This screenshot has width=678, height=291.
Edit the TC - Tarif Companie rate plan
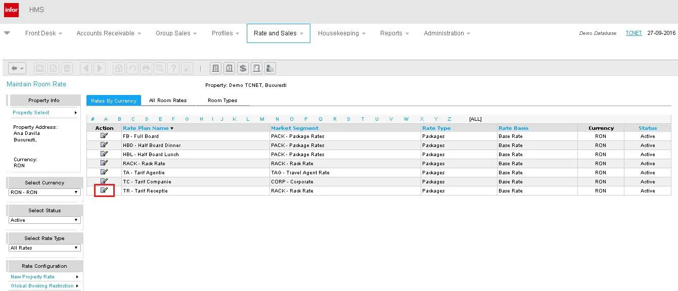point(104,181)
